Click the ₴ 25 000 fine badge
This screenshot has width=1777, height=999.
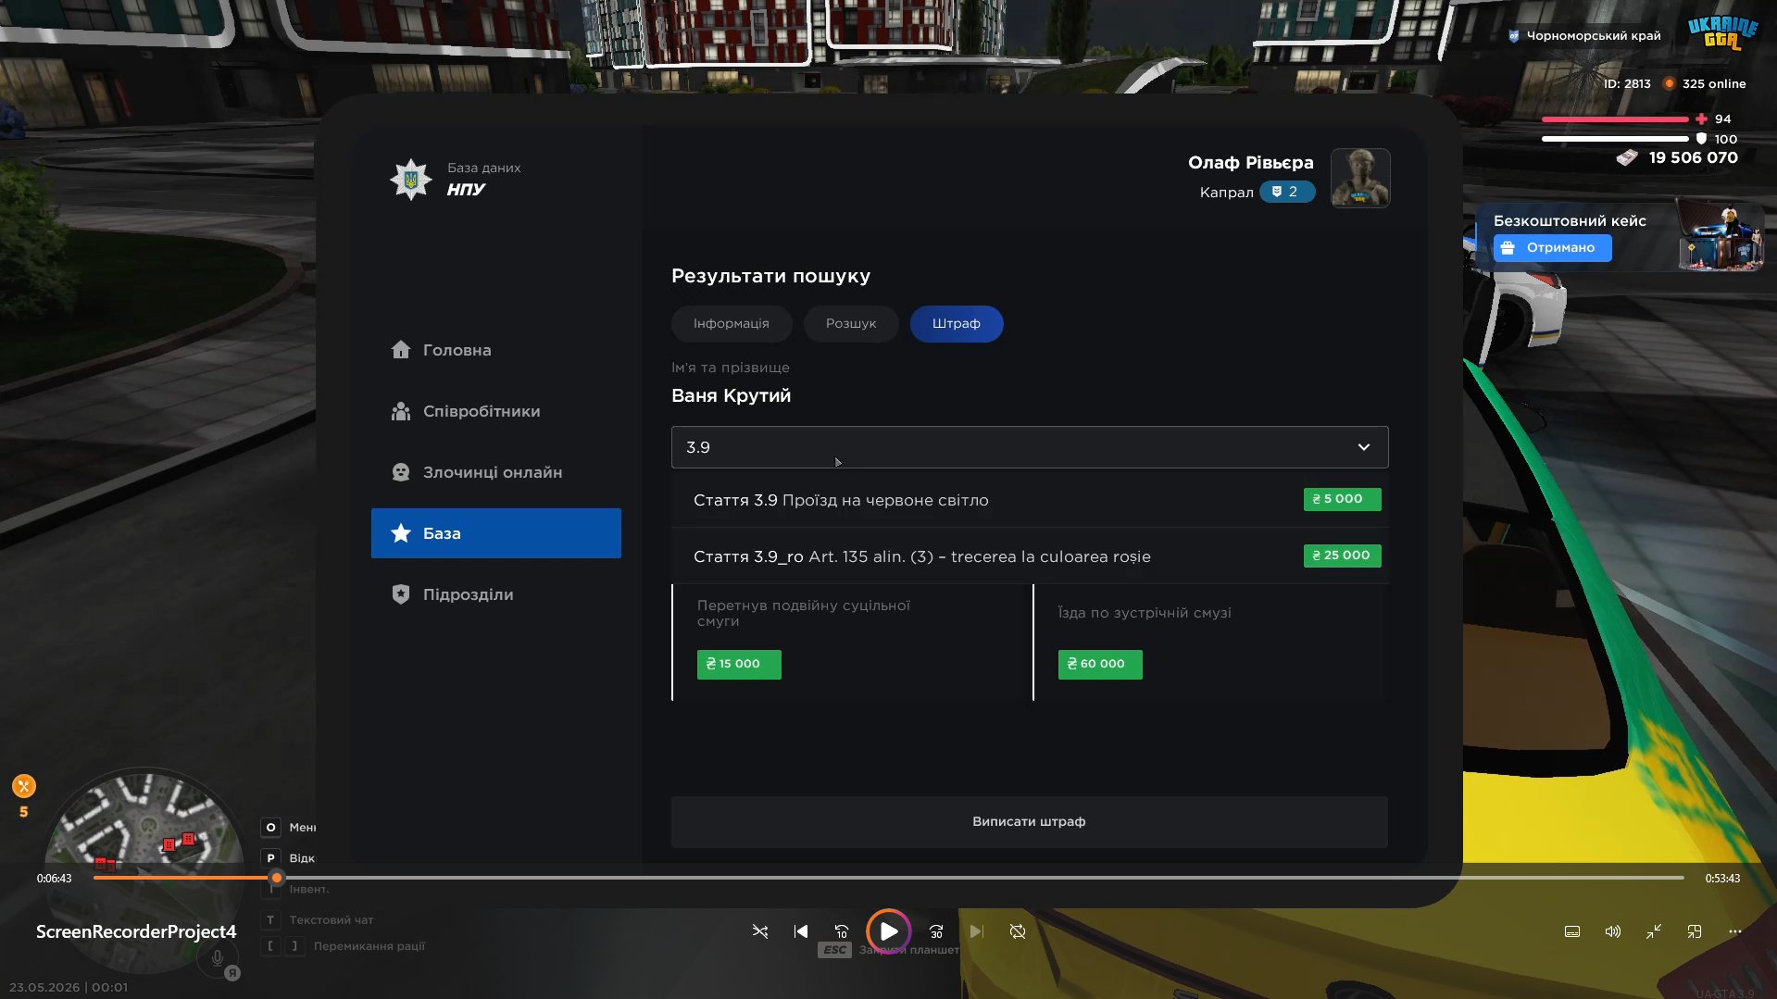(x=1343, y=556)
